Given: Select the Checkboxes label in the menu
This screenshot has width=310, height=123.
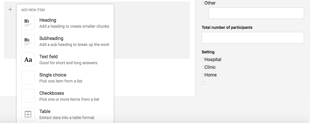Looking at the screenshot, I should 52,93.
